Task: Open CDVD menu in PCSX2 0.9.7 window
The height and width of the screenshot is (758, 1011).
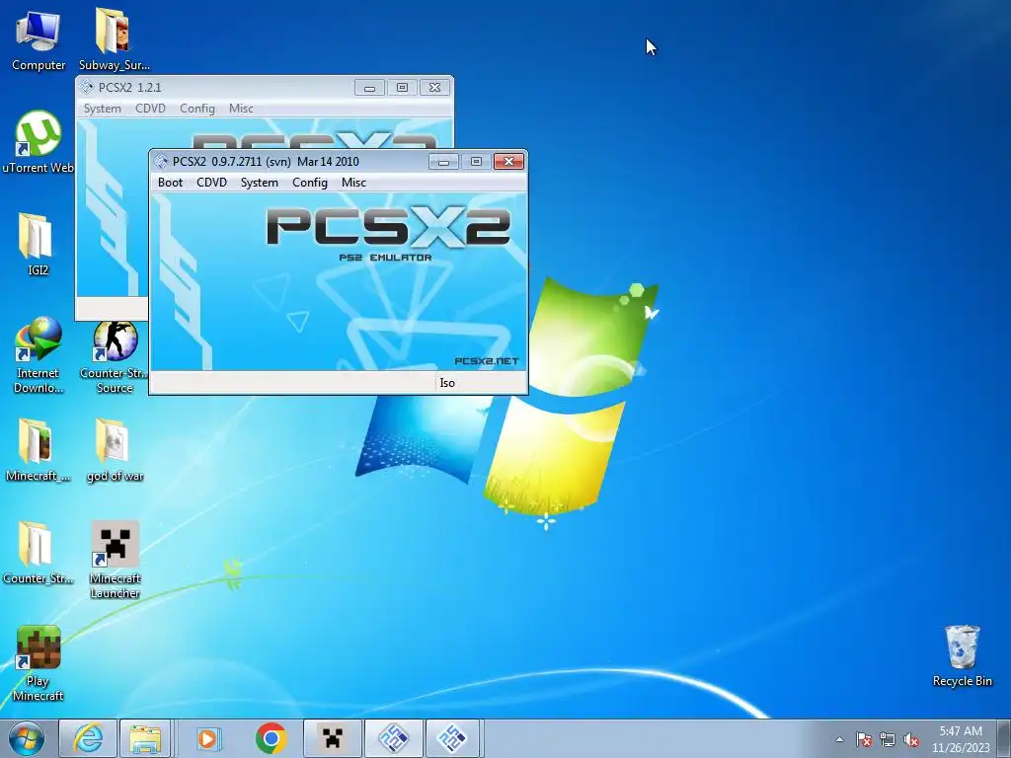Action: (211, 183)
